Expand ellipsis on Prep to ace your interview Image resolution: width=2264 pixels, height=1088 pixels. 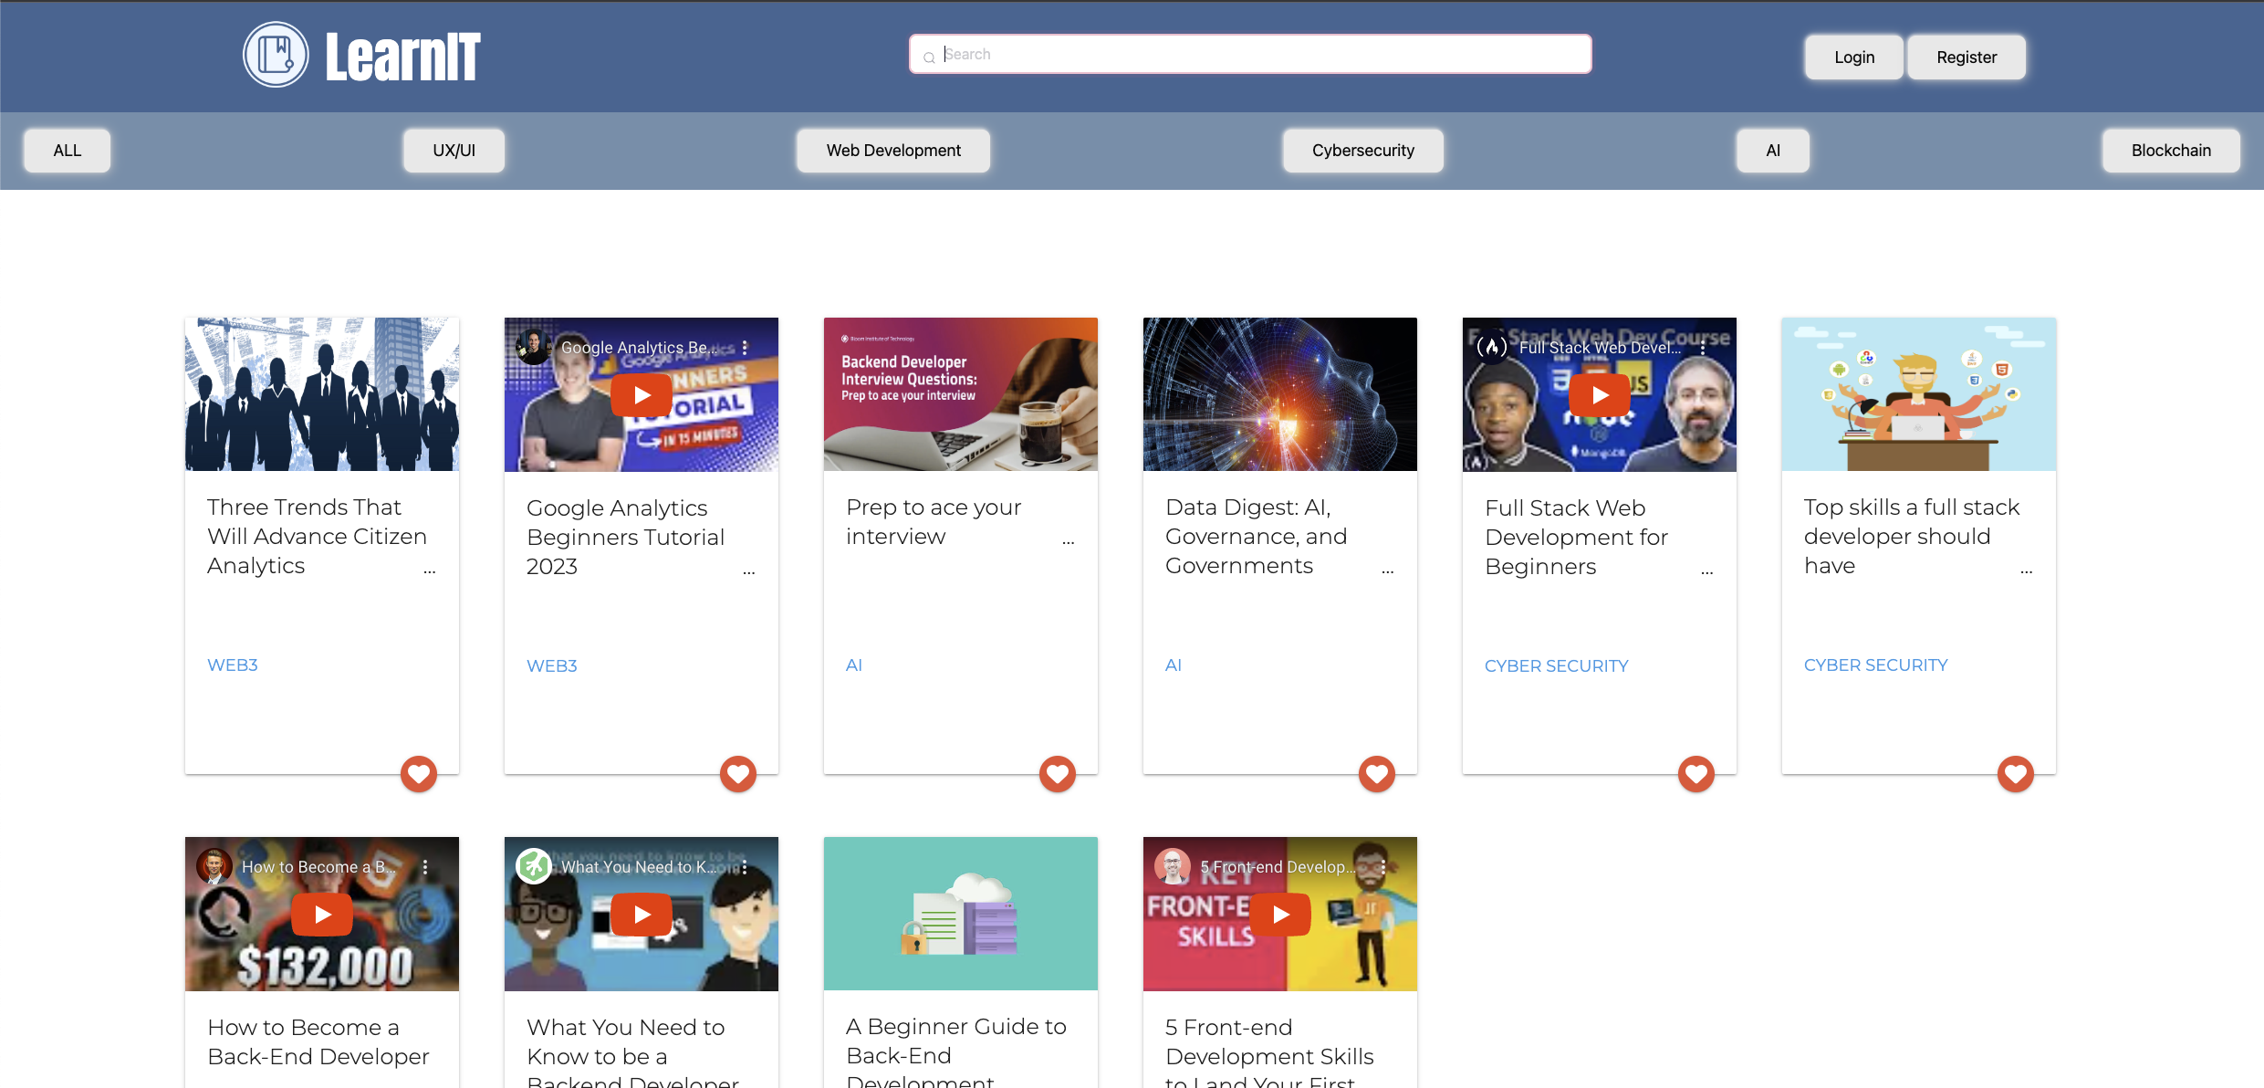(x=1068, y=541)
